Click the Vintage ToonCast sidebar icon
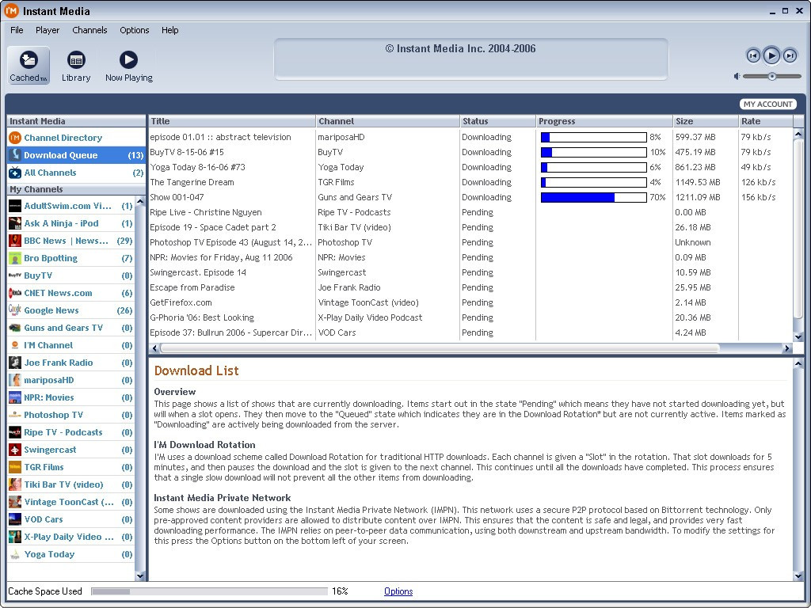The height and width of the screenshot is (608, 811). click(x=15, y=502)
